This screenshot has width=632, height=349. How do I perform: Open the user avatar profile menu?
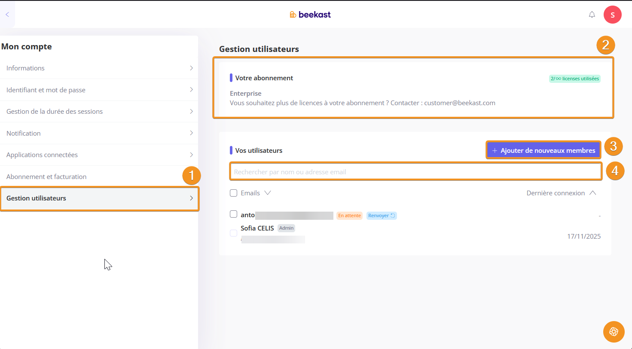pos(612,15)
